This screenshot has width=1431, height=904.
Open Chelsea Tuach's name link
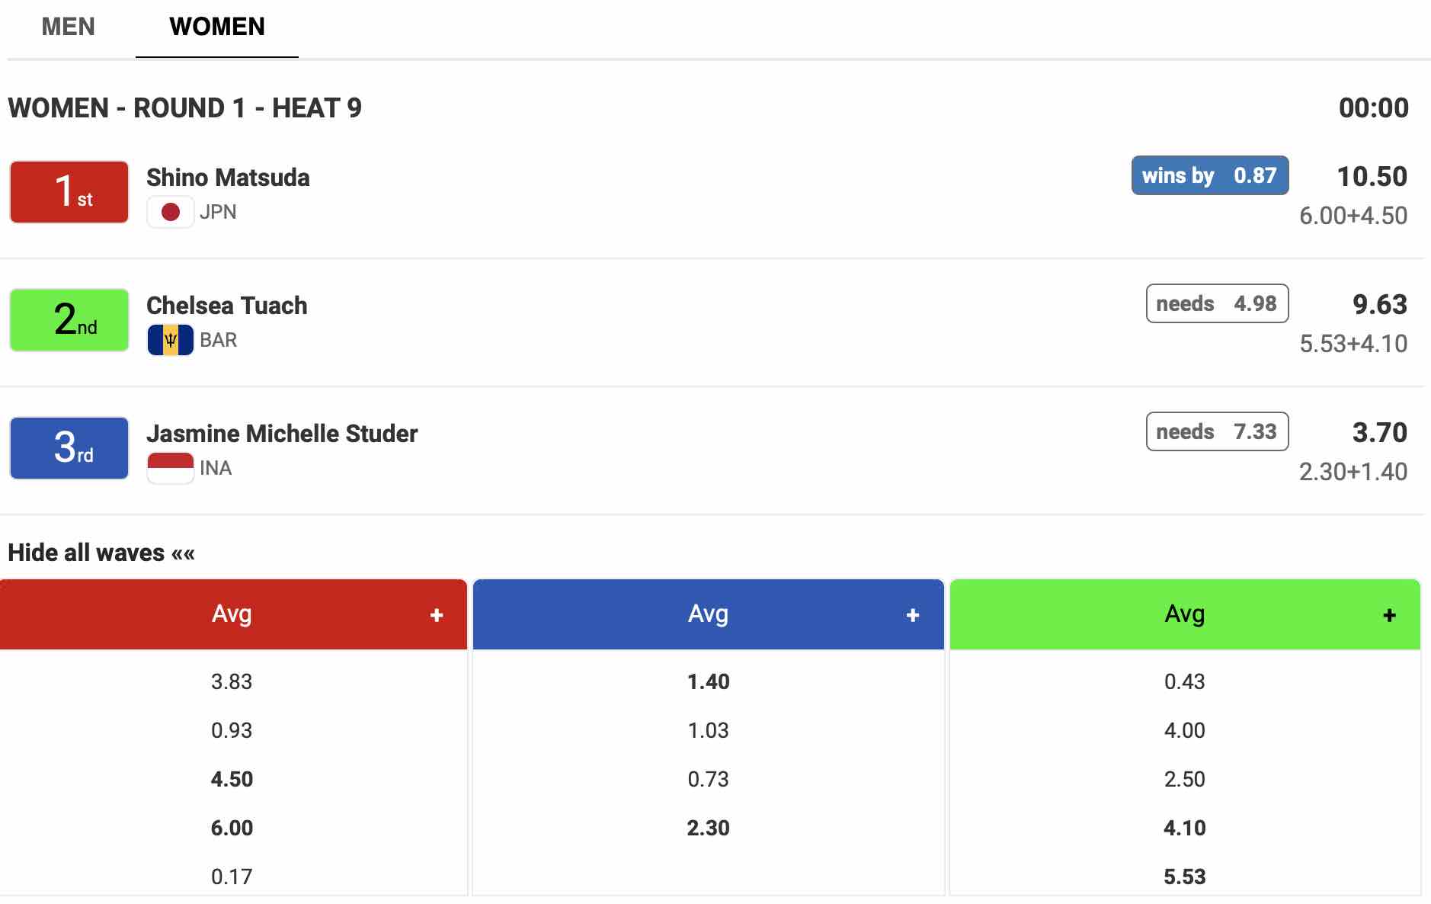227,306
